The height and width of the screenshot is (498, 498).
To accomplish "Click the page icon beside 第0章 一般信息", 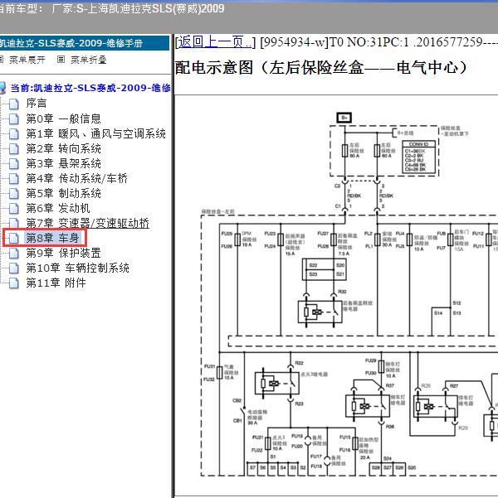I will 13,118.
